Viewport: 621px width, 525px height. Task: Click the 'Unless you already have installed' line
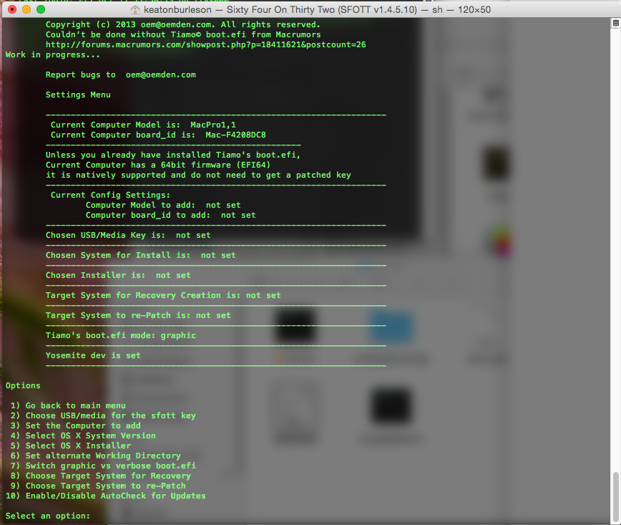tap(173, 155)
